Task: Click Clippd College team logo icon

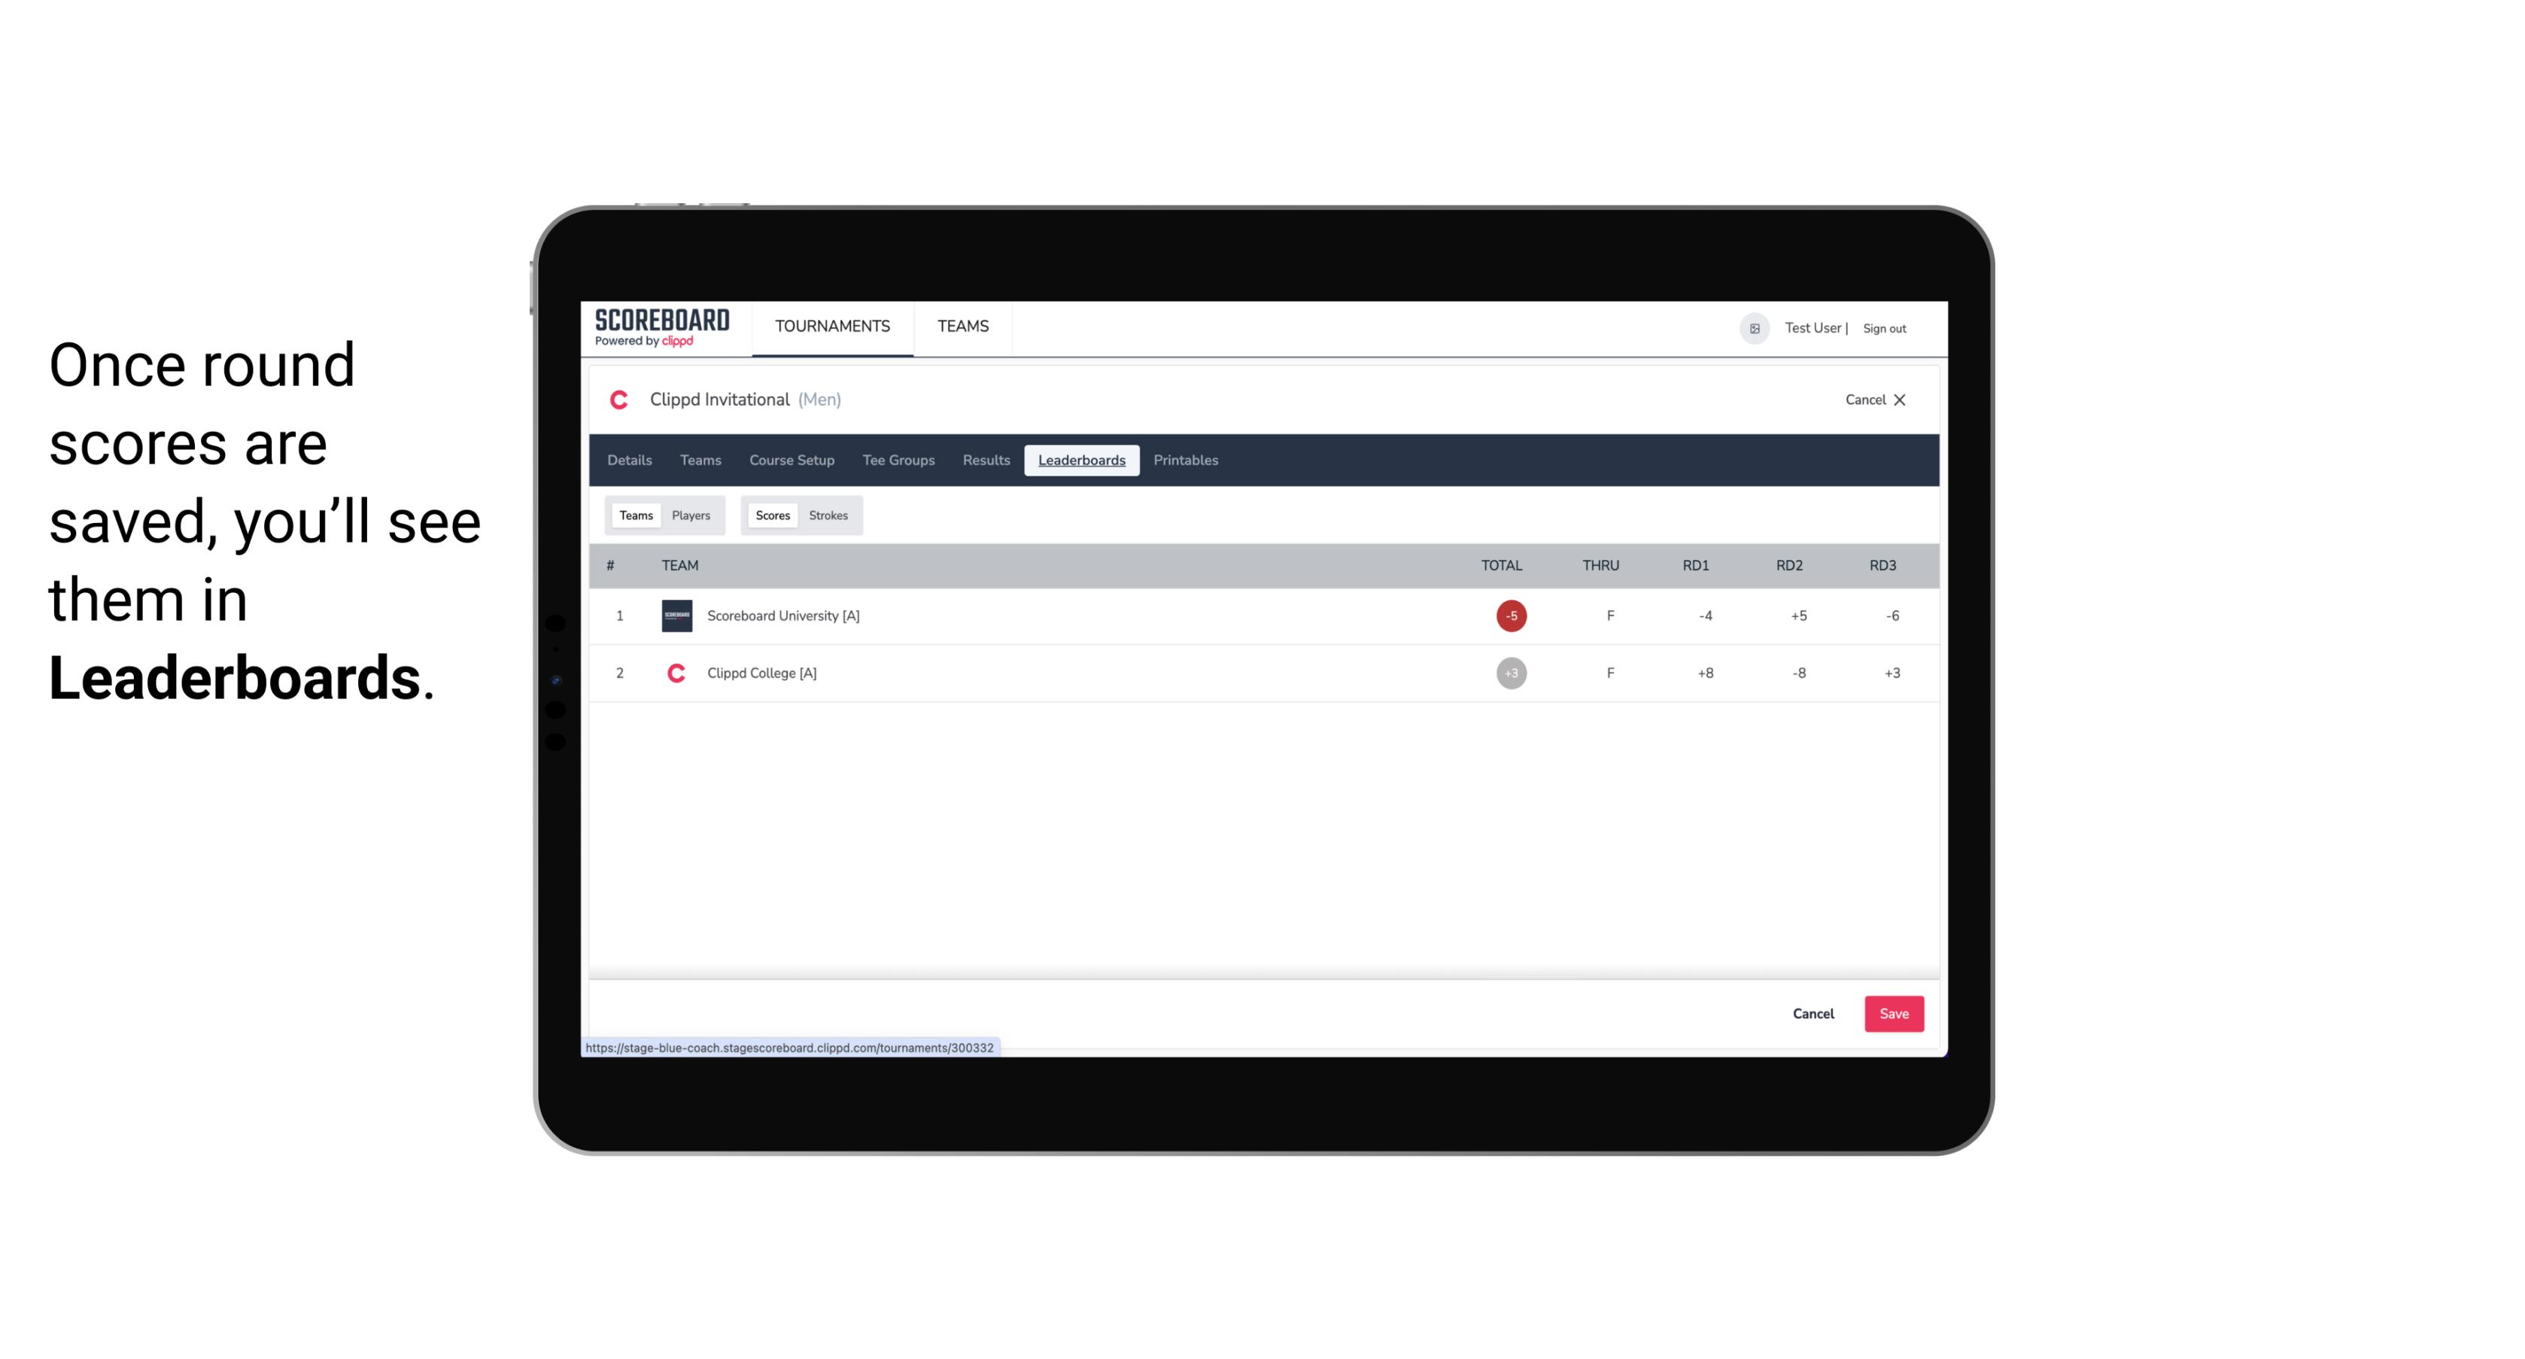Action: click(674, 671)
